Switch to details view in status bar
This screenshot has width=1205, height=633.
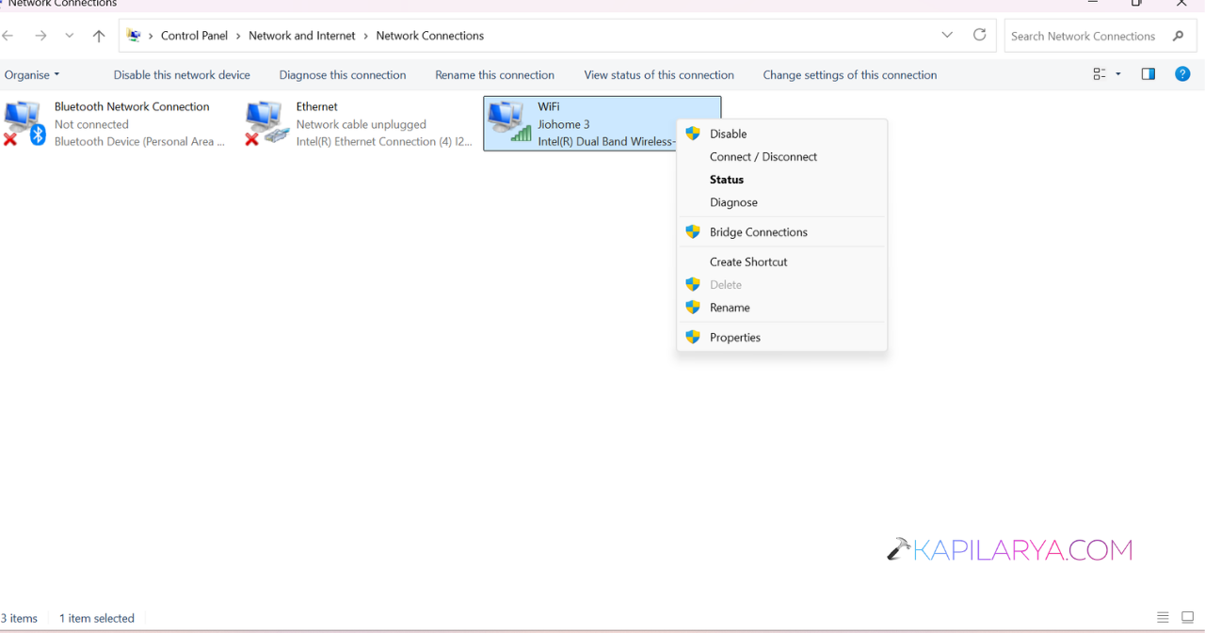point(1163,618)
